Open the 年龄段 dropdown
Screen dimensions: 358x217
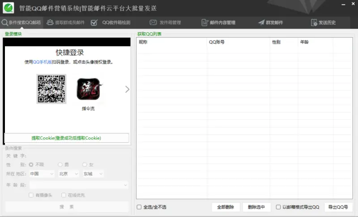click(79, 185)
